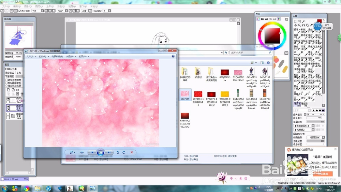Image resolution: width=341 pixels, height=192 pixels.
Task: Open 文件(F) menu in Photo Viewer
Action: click(x=31, y=57)
